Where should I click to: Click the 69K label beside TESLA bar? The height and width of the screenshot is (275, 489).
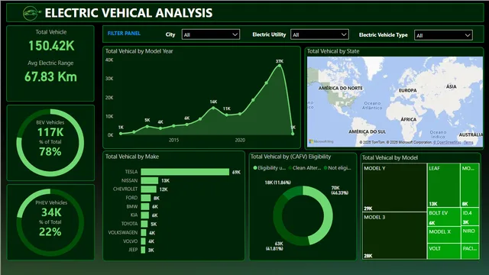pos(236,172)
